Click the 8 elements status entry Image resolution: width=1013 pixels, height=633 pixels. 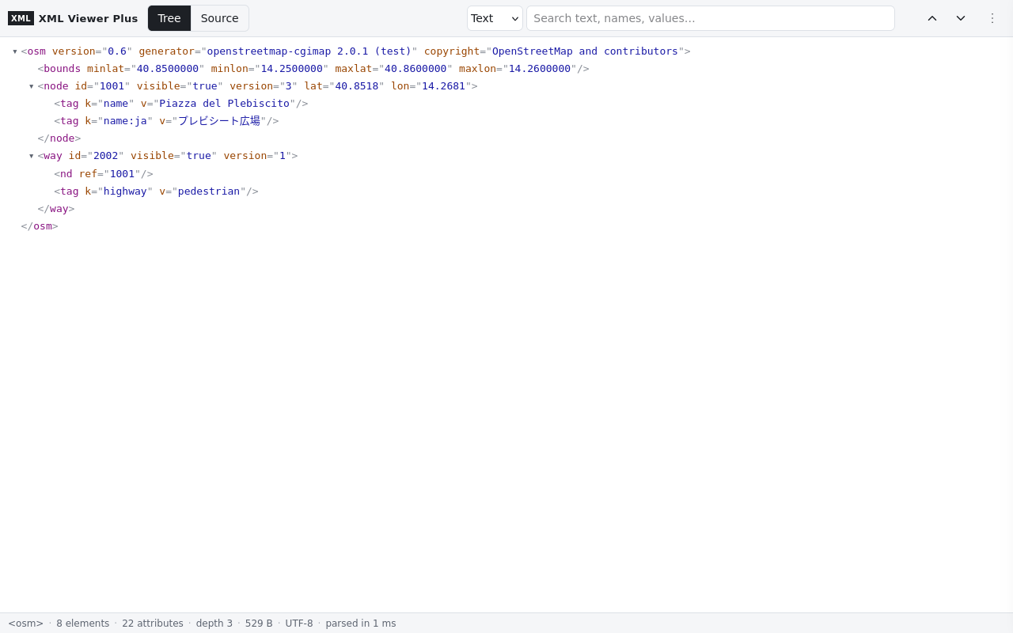click(x=83, y=624)
